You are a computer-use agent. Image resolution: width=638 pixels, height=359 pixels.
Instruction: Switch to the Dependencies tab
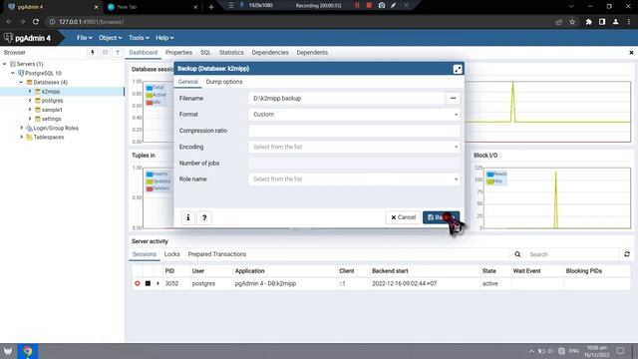270,53
